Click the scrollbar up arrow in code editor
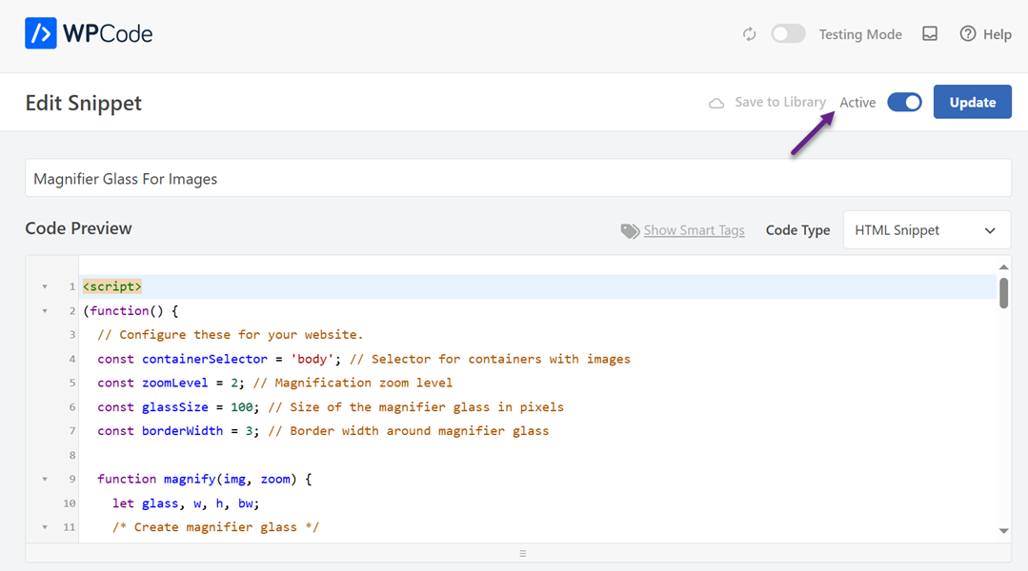 point(1003,267)
